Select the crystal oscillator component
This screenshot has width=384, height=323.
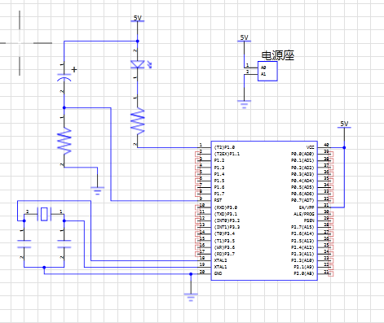tap(44, 214)
